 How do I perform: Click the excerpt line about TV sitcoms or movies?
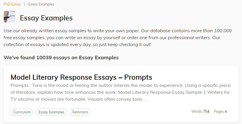click(x=79, y=99)
